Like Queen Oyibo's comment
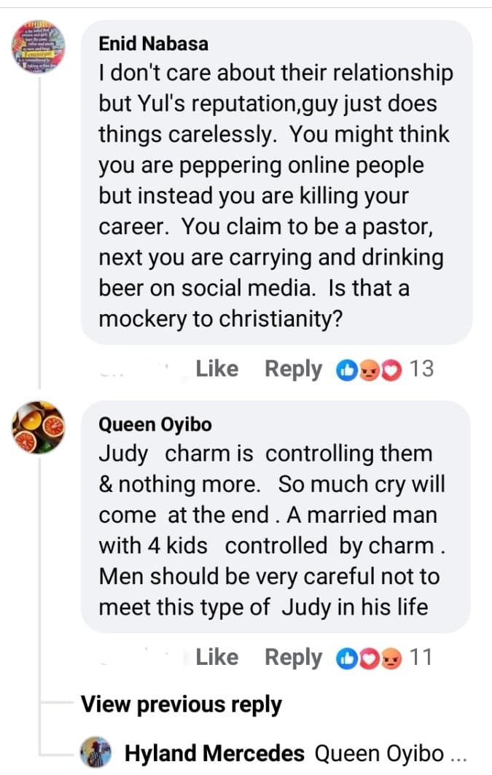Screen dimensions: 492x775 click(x=216, y=658)
